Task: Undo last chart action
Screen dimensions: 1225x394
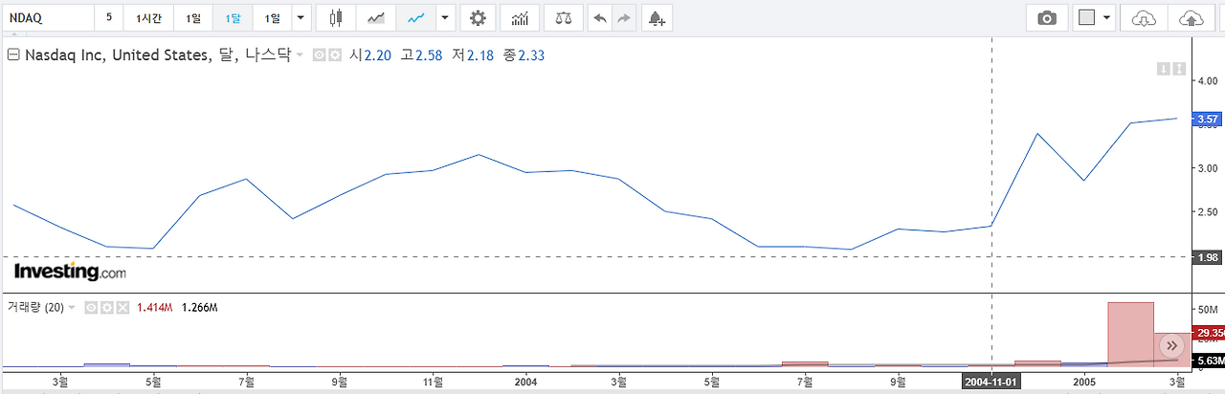Action: (600, 18)
